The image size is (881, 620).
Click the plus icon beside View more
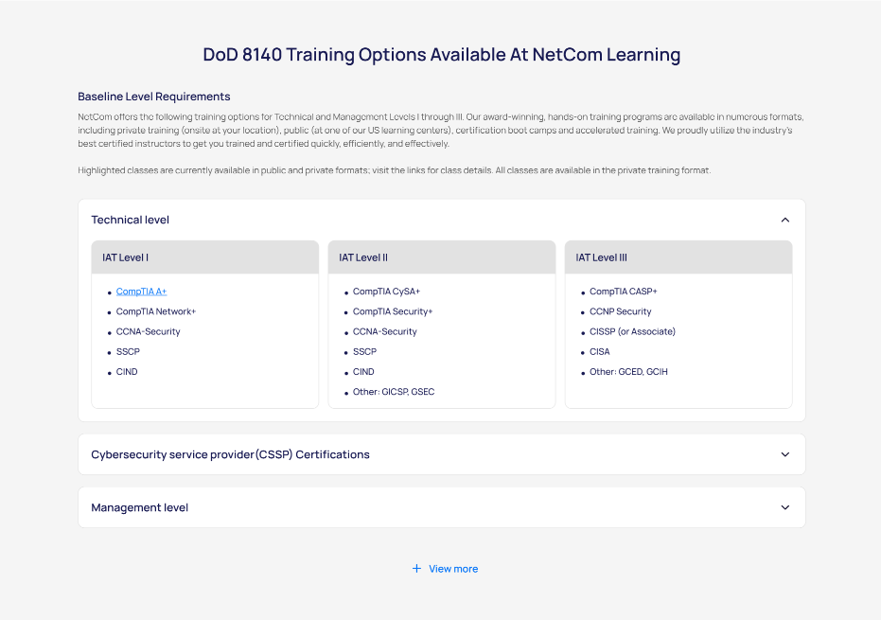point(416,569)
